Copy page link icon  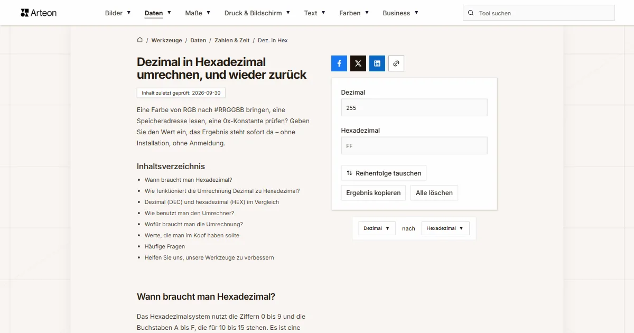[396, 63]
